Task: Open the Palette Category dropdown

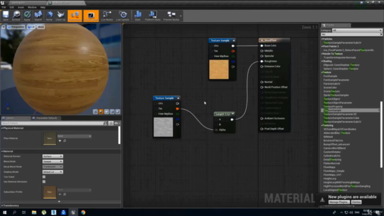Action: click(357, 31)
